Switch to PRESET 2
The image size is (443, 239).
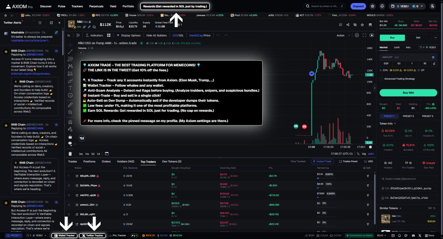[408, 116]
